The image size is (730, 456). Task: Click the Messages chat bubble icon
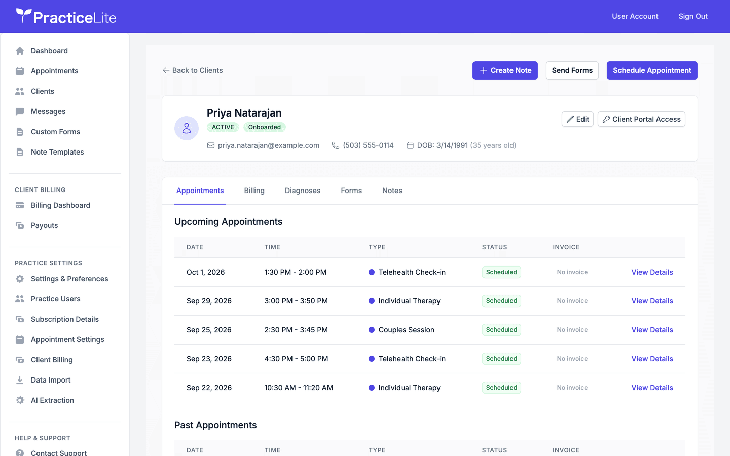click(20, 111)
